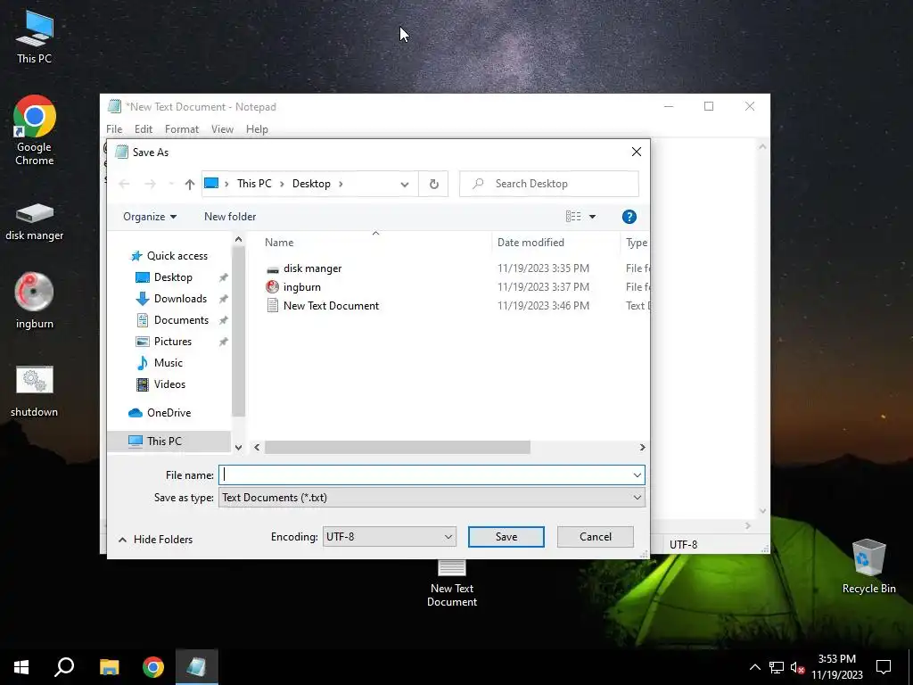Select Desktop in navigation pane

click(x=173, y=277)
